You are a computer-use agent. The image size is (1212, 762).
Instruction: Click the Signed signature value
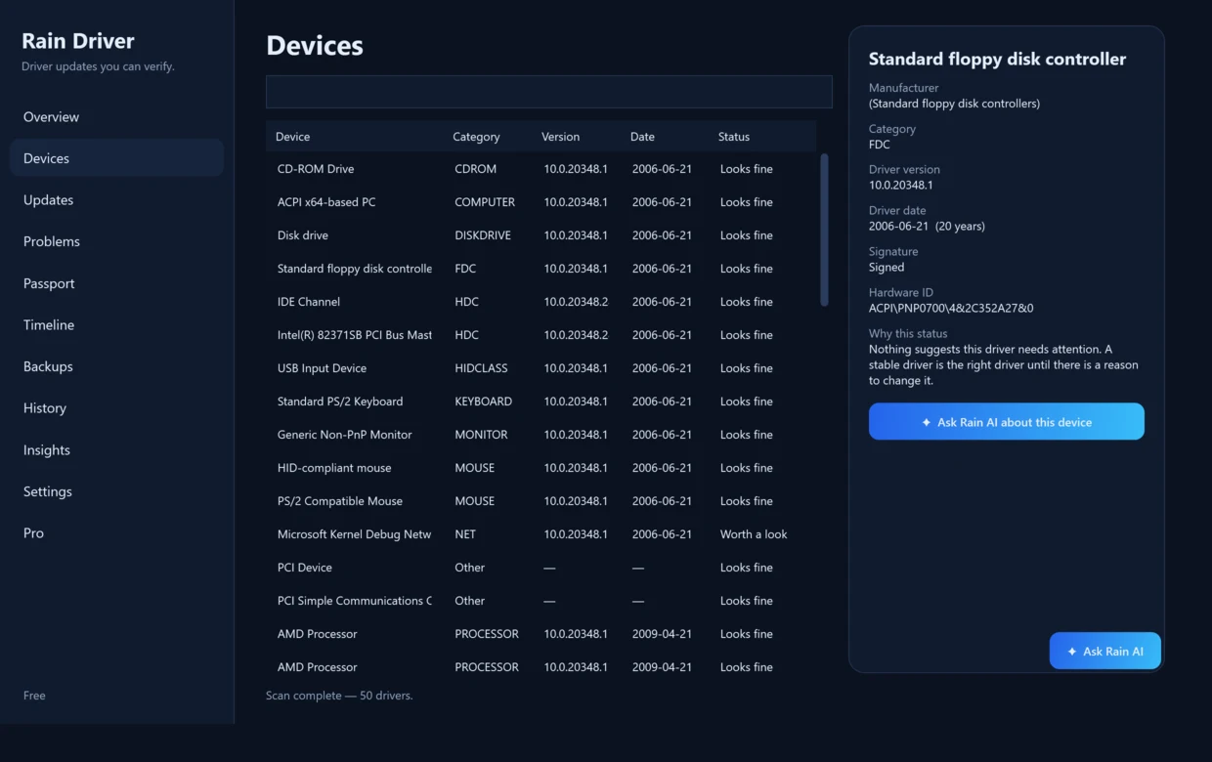pyautogui.click(x=887, y=267)
